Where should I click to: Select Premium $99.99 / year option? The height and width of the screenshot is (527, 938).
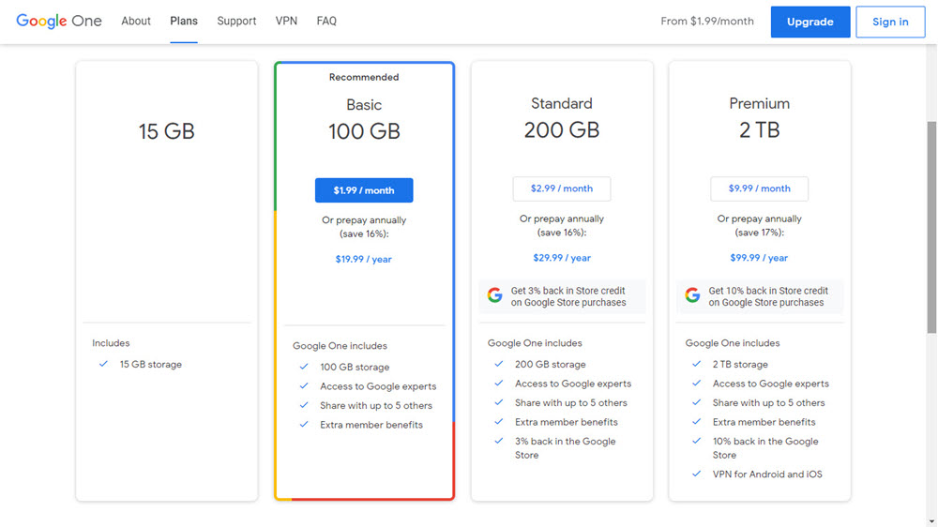coord(759,258)
